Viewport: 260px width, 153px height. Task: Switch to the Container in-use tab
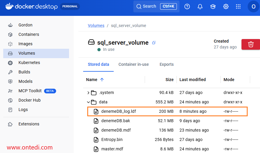(x=133, y=65)
